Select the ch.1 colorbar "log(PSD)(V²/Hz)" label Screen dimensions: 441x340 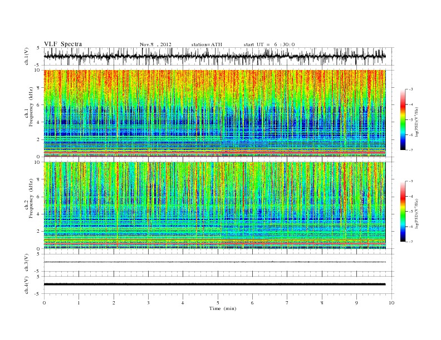[x=416, y=121]
